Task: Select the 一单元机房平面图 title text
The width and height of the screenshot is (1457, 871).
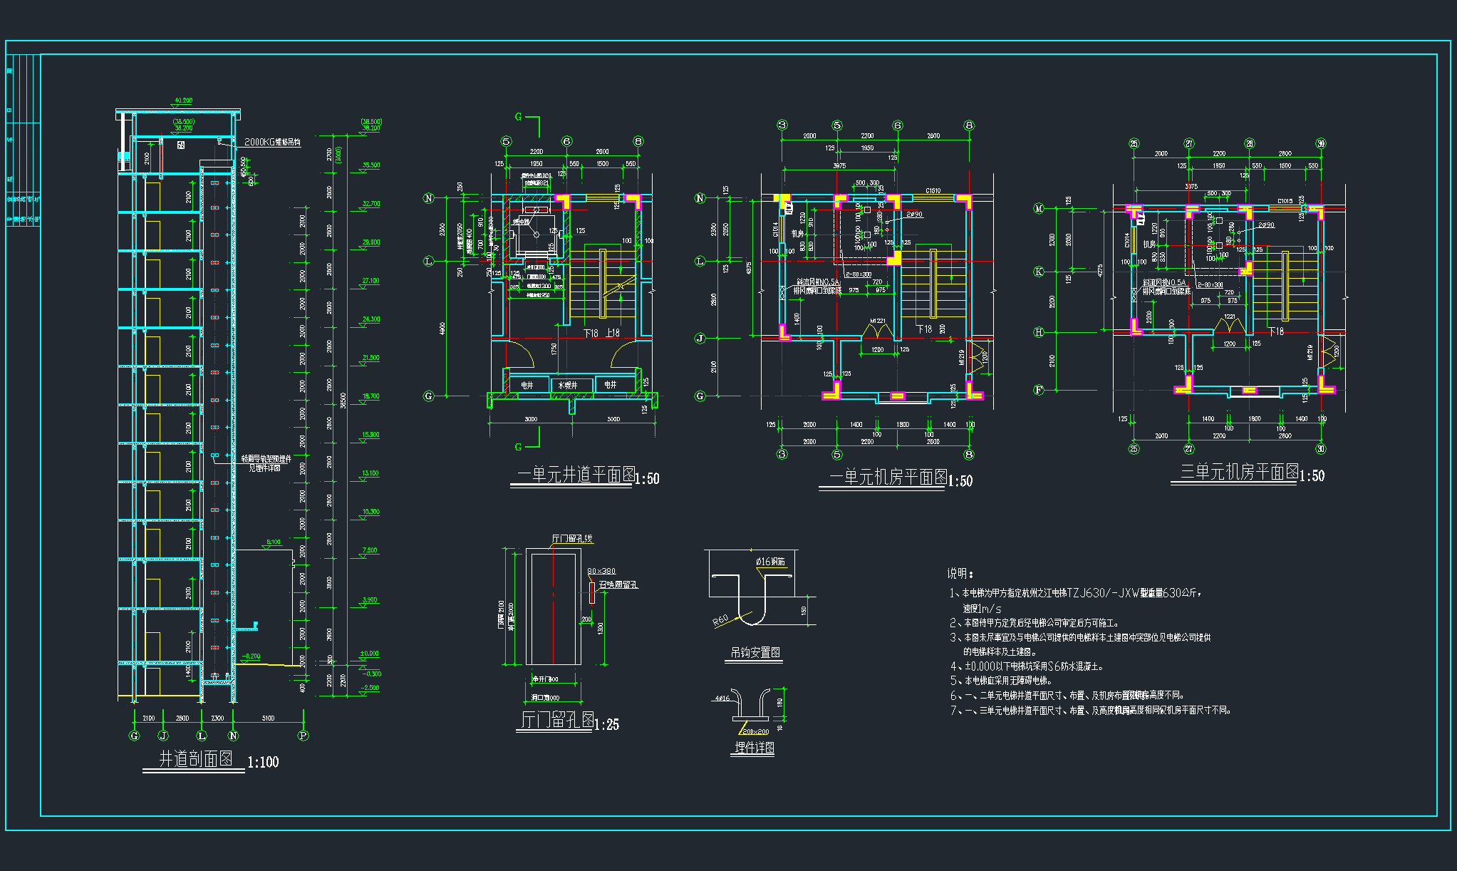Action: [888, 477]
